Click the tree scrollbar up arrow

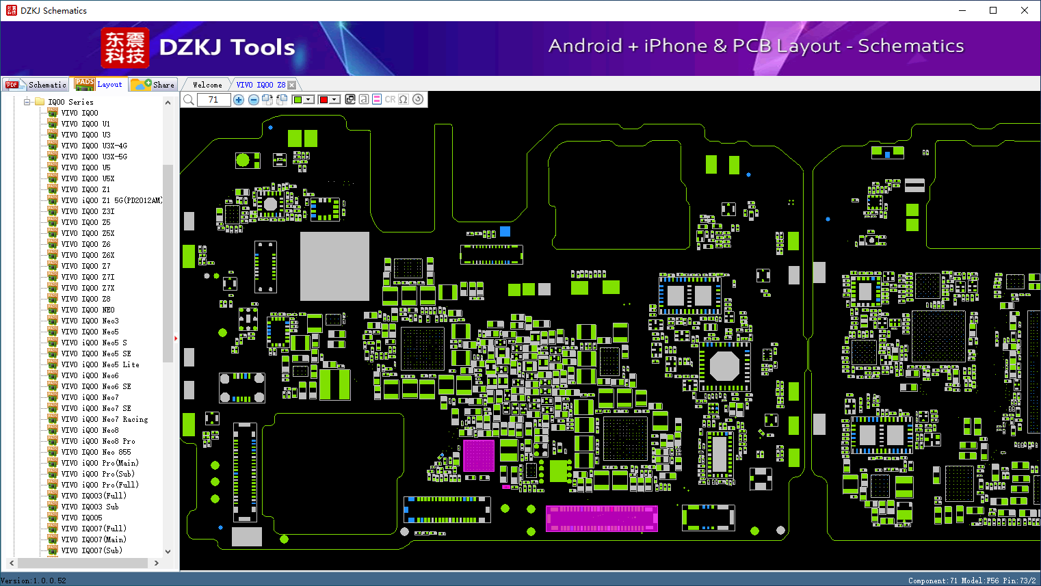168,103
